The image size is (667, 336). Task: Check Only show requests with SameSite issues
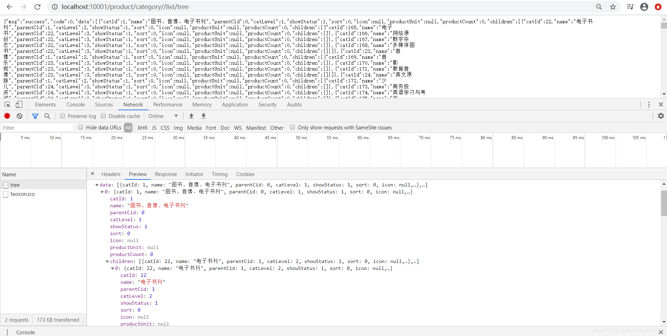coord(292,127)
